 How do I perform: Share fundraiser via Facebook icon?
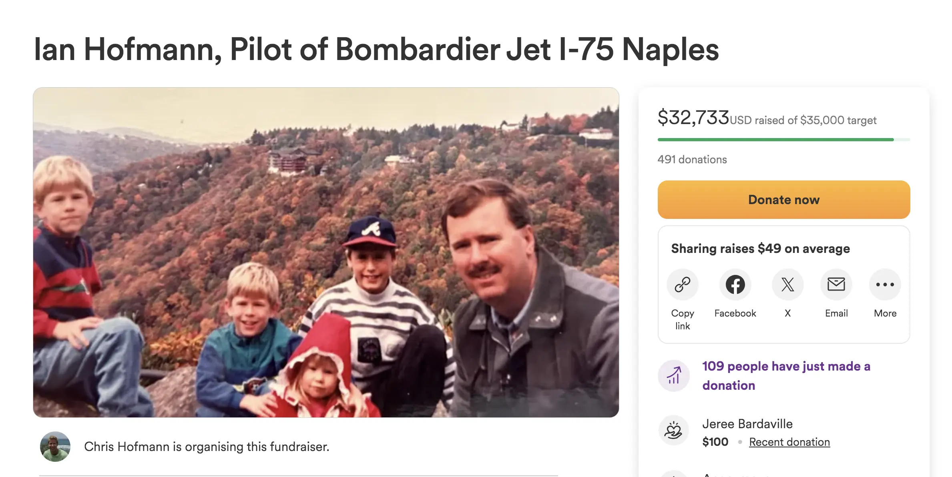pyautogui.click(x=735, y=285)
